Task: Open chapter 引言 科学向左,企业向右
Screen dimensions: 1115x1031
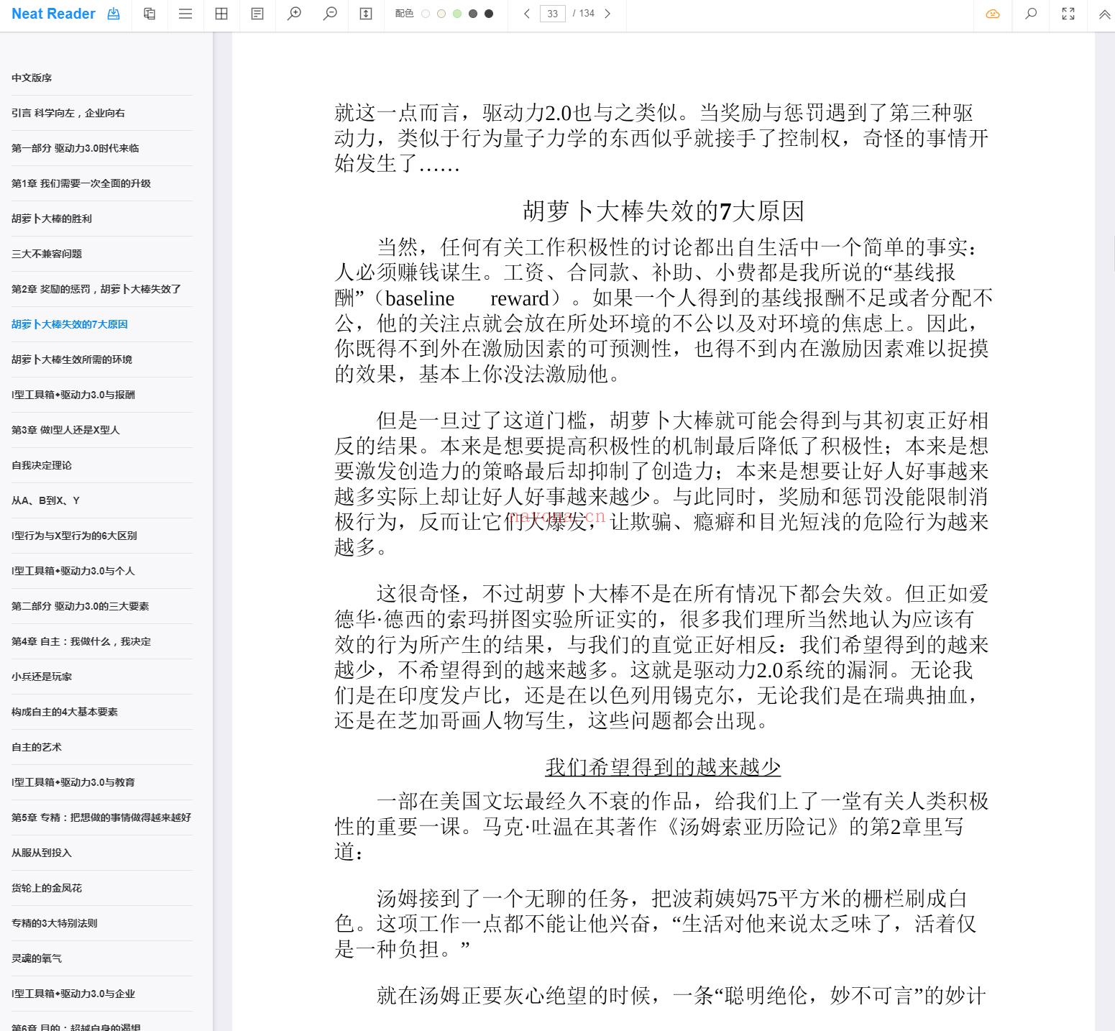Action: pos(68,113)
